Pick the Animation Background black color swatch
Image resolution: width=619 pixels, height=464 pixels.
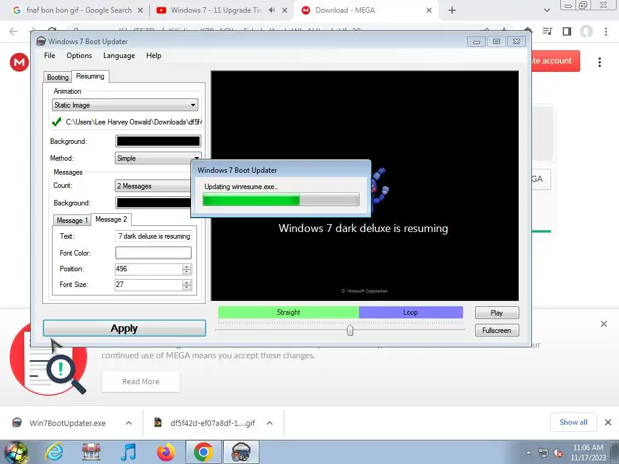tap(158, 141)
